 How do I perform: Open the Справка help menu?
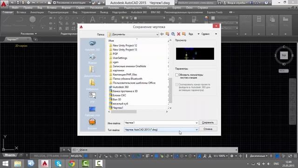pos(203,8)
